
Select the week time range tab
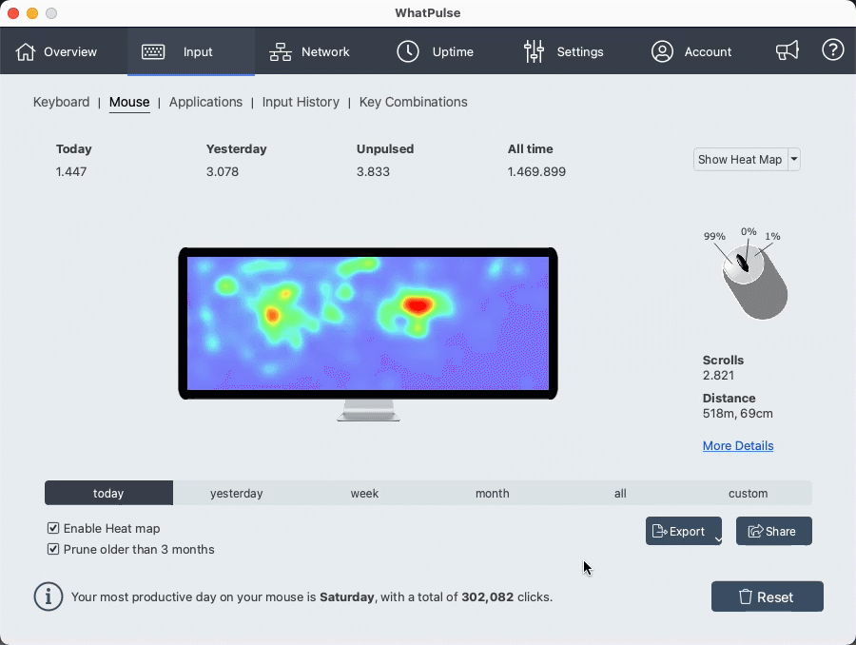tap(364, 493)
